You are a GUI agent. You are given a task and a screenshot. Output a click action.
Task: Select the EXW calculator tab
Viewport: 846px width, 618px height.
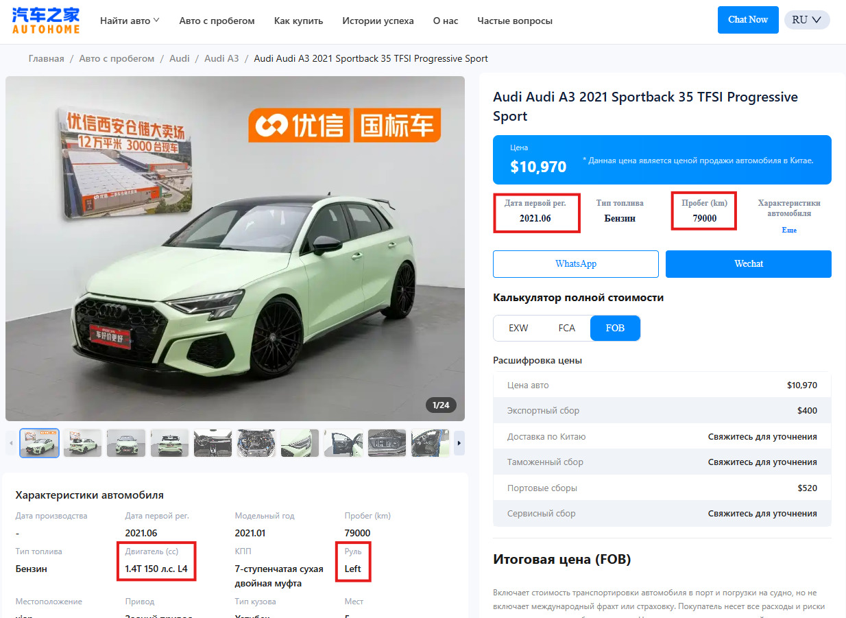click(x=518, y=328)
